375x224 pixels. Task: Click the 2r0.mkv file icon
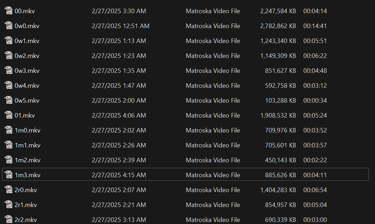coord(8,190)
